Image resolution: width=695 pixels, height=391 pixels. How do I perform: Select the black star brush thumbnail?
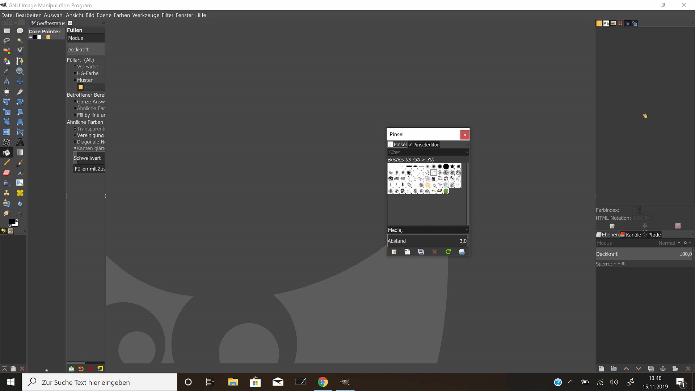452,167
